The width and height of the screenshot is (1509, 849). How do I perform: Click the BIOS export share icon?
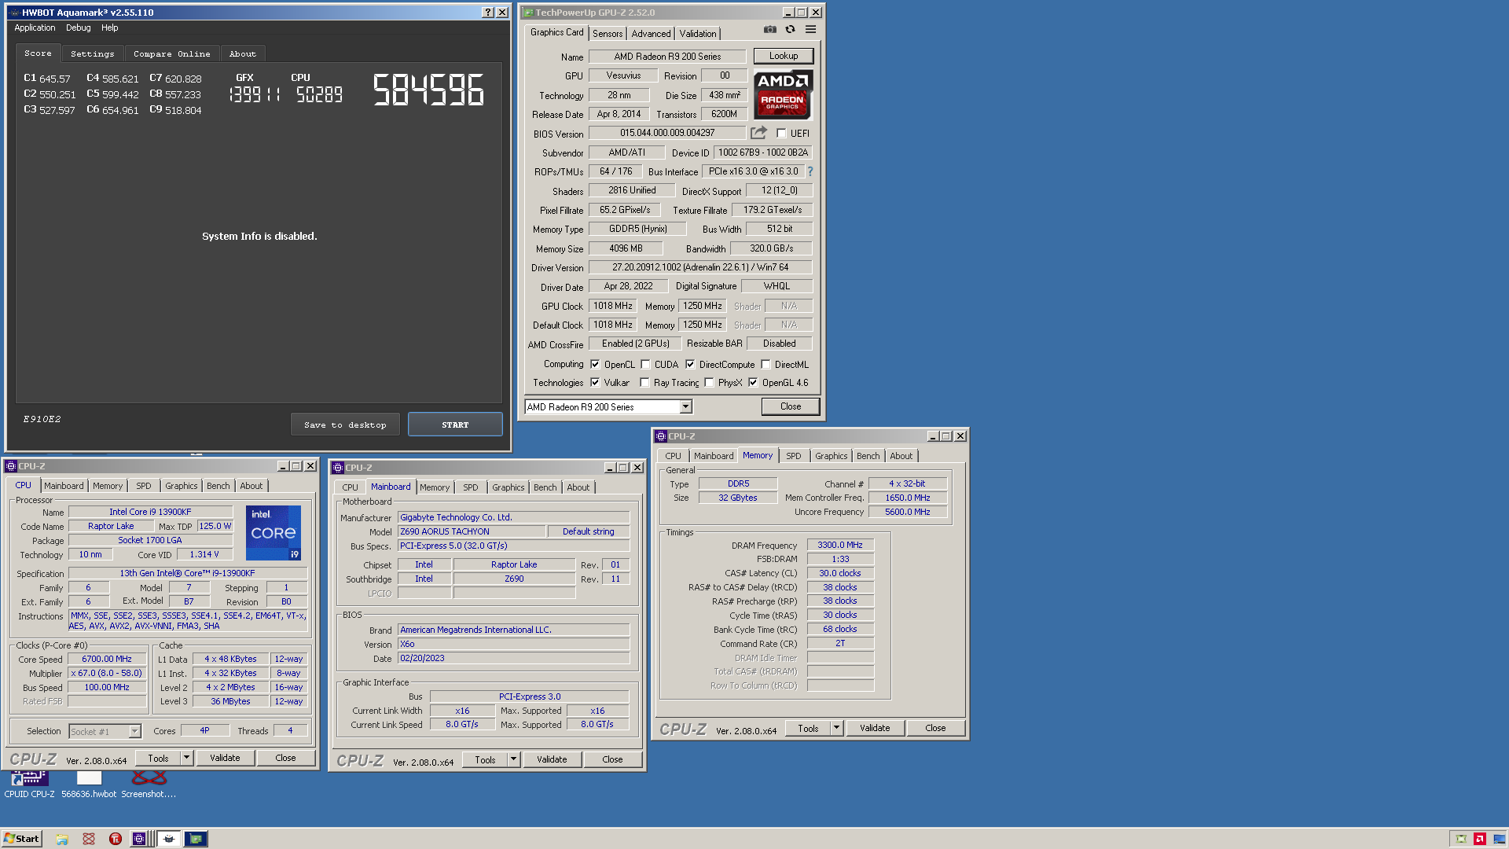tap(758, 133)
